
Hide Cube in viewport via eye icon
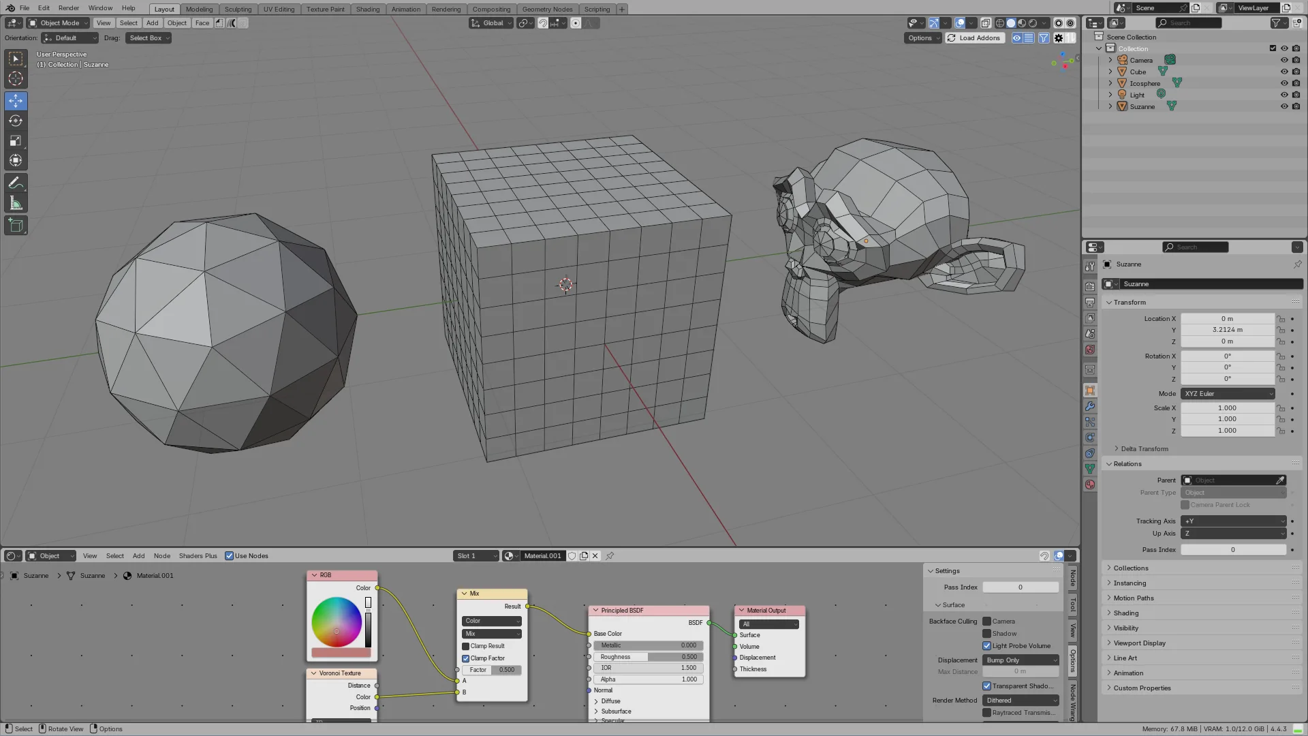1284,72
